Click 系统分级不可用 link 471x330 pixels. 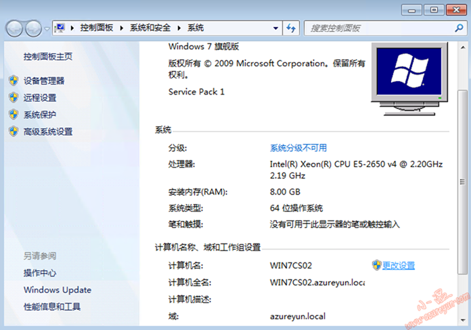pos(298,147)
